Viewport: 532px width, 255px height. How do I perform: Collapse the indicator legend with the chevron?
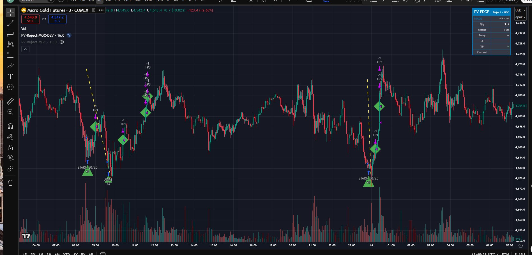pos(25,49)
